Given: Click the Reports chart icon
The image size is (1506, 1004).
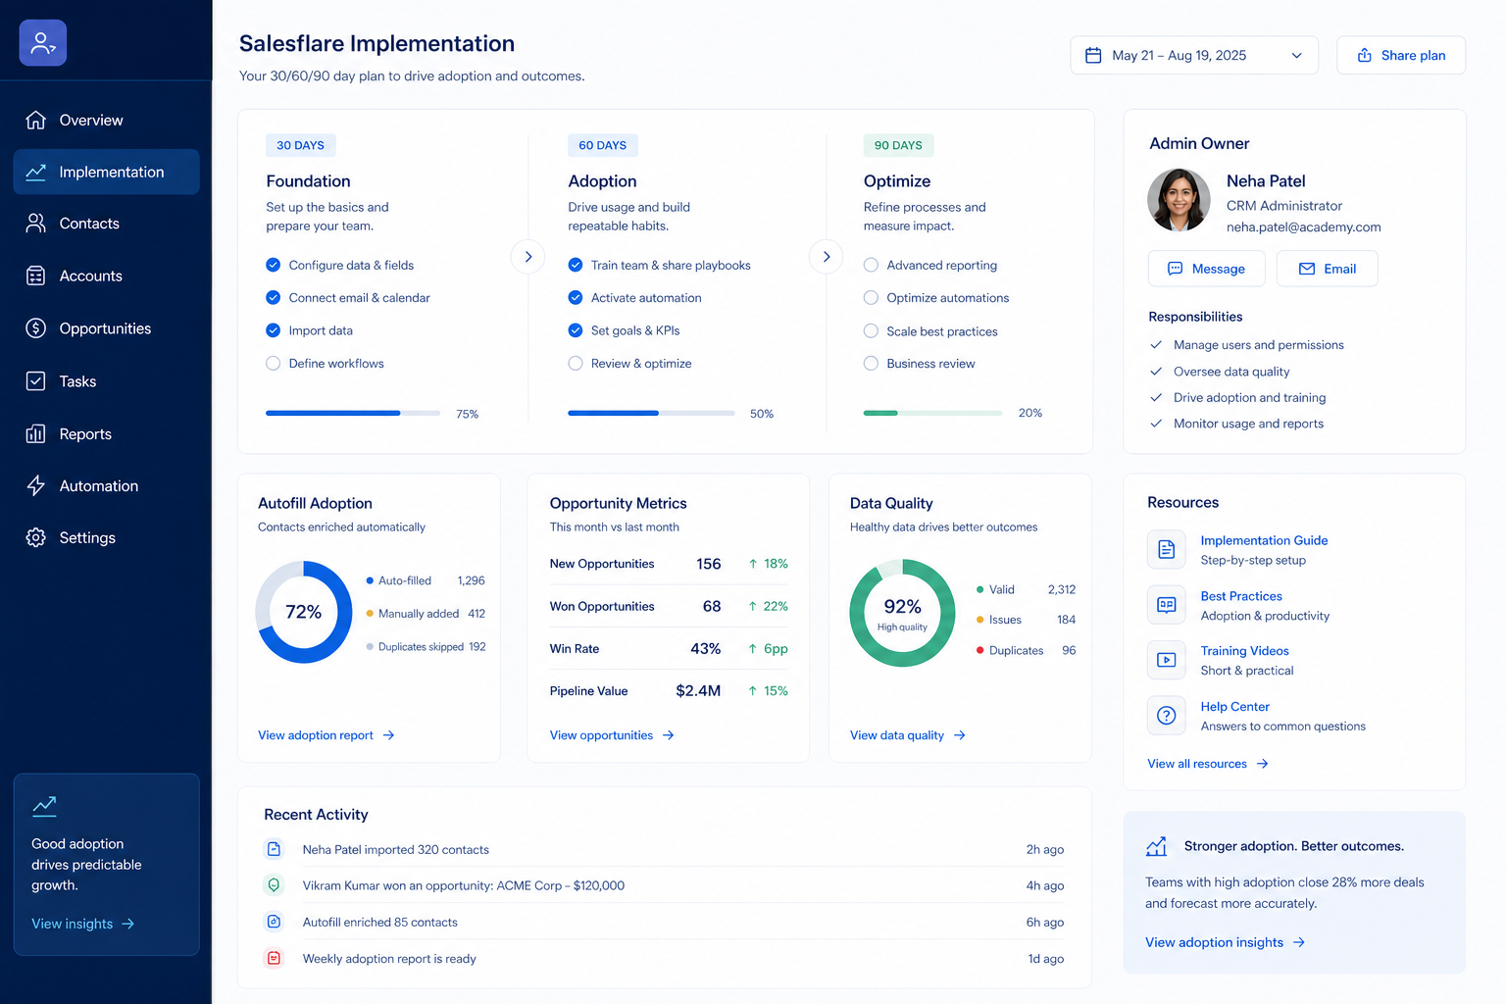Looking at the screenshot, I should click(36, 433).
